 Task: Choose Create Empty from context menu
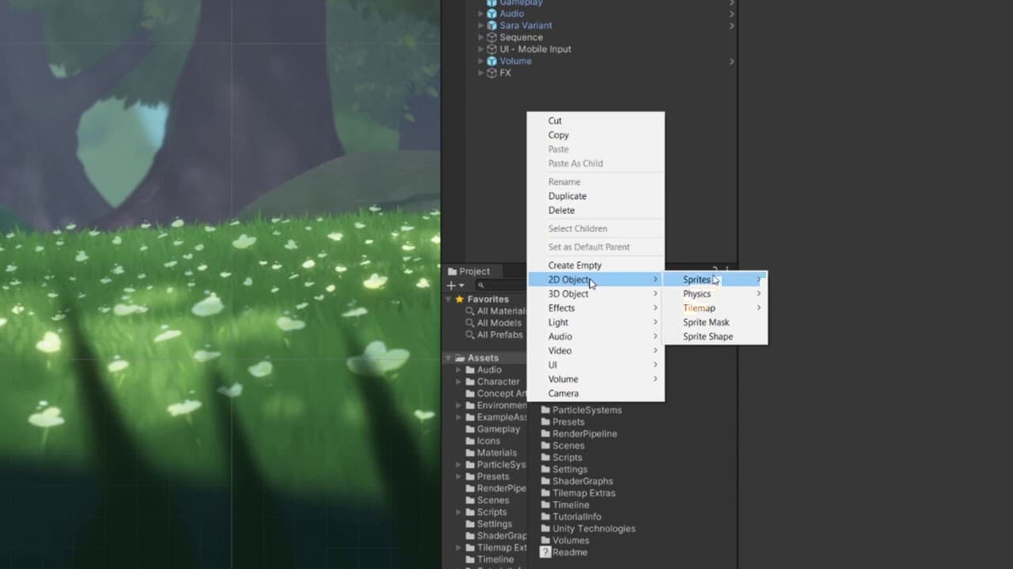596,266
